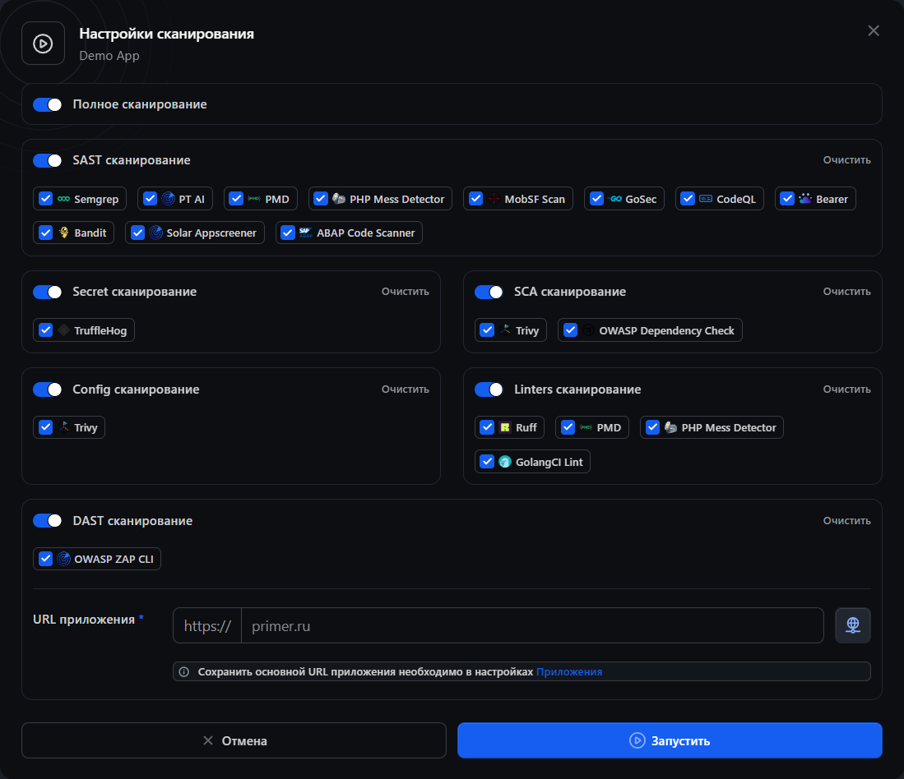Click the Trivy icon under Config scanning
Image resolution: width=904 pixels, height=779 pixels.
[x=64, y=427]
